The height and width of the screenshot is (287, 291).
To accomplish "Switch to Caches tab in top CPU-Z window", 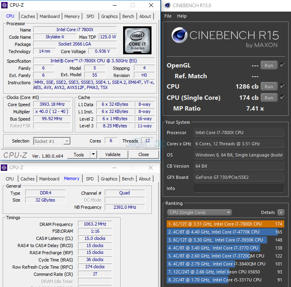I will point(28,16).
